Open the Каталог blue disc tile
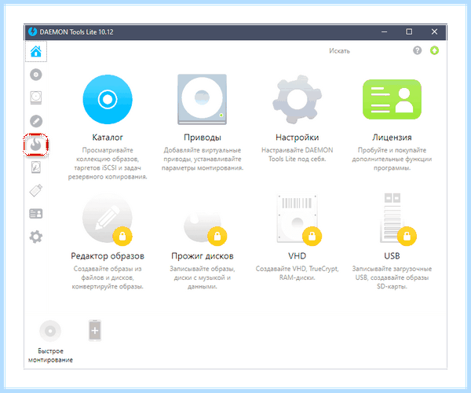This screenshot has height=393, width=471. pyautogui.click(x=108, y=100)
